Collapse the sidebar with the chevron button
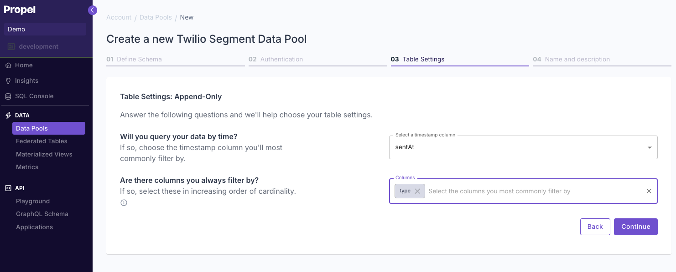The image size is (676, 272). coord(93,10)
